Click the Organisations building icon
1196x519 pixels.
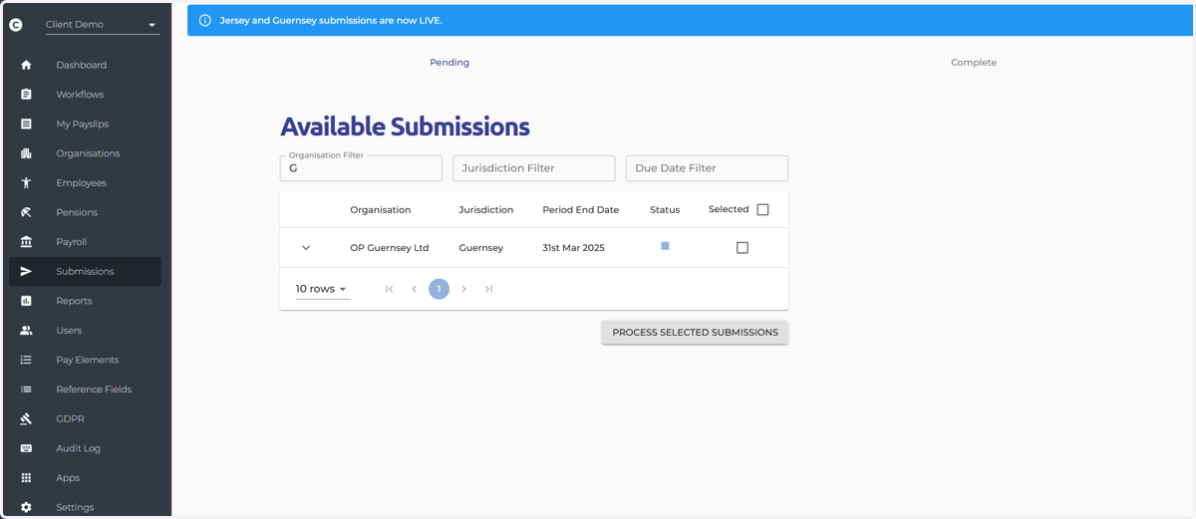coord(26,153)
